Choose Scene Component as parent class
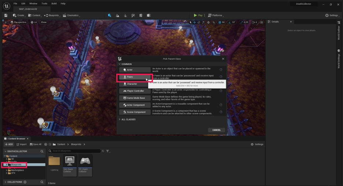Screen dimensions: 343x186 [135, 112]
